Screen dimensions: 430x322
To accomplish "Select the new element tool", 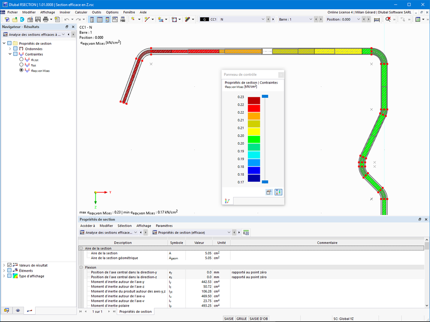I will pyautogui.click(x=187, y=19).
